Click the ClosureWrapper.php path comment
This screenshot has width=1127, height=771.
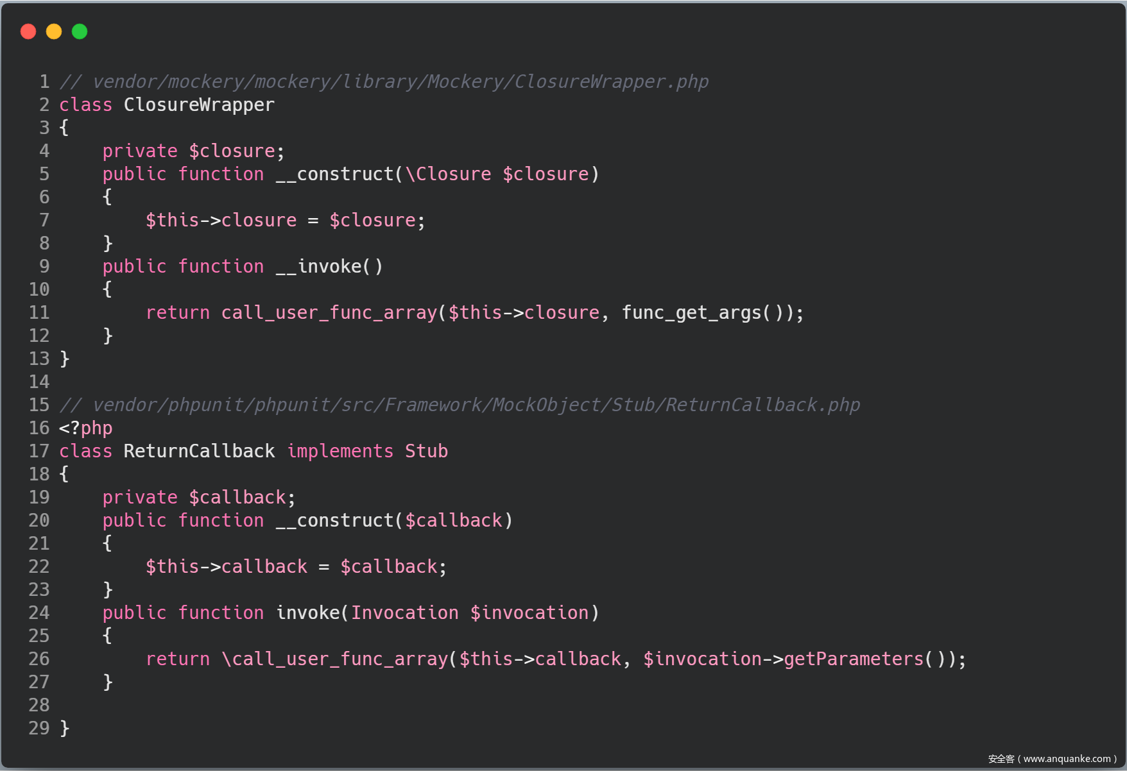(384, 82)
